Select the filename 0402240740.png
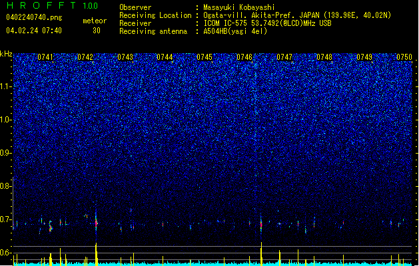Screen dimensions: 419x266 pos(34,17)
